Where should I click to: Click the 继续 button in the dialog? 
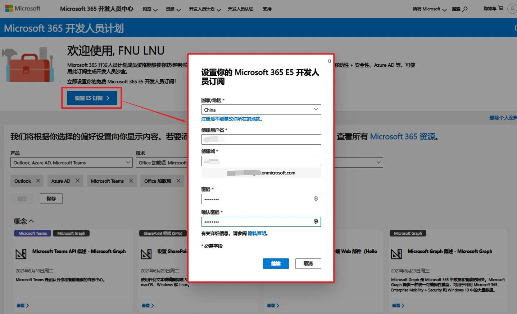276,263
